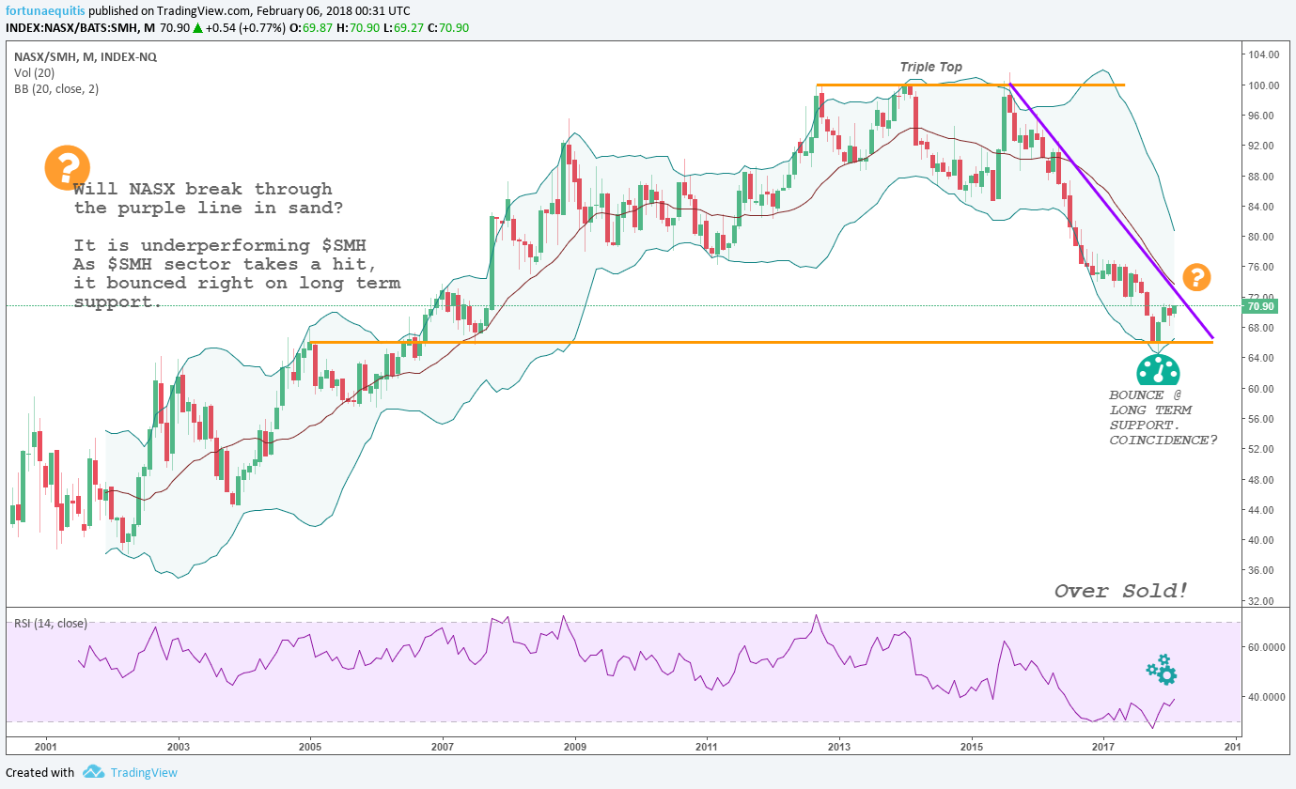This screenshot has height=789, width=1296.
Task: Click the orange resistance line at the 100.00 level
Action: pyautogui.click(x=970, y=85)
